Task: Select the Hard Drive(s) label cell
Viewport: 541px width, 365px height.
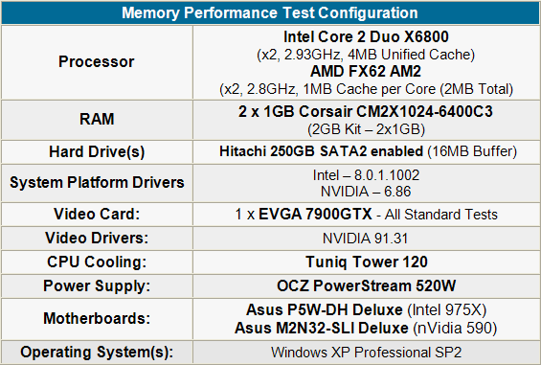Action: pyautogui.click(x=97, y=152)
